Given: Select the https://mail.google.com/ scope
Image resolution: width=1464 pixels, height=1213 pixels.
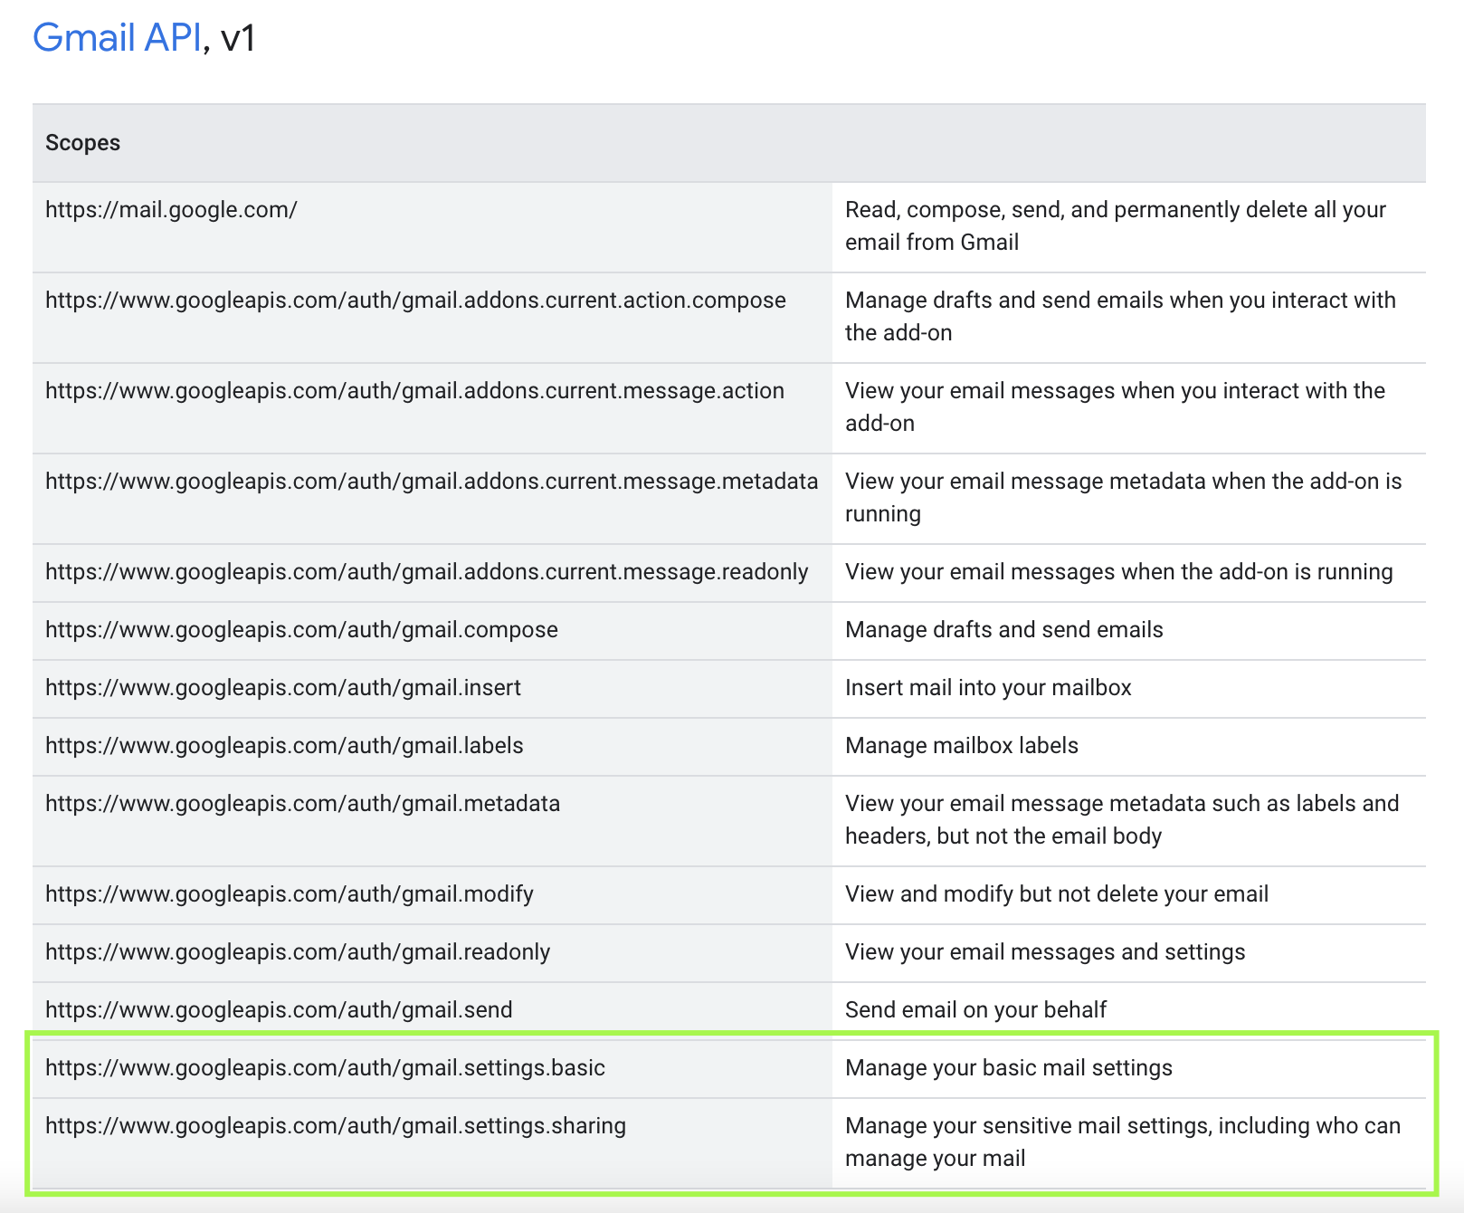Looking at the screenshot, I should pyautogui.click(x=171, y=210).
